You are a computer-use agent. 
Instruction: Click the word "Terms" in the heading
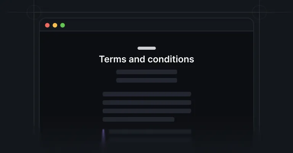click(x=113, y=59)
